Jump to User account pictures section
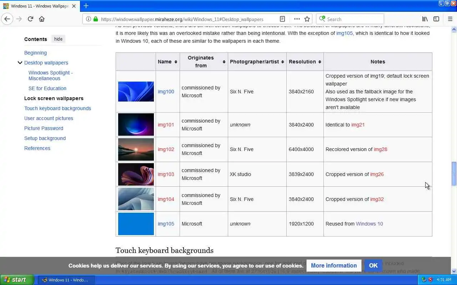Viewport: 457px width, 285px height. [x=49, y=118]
